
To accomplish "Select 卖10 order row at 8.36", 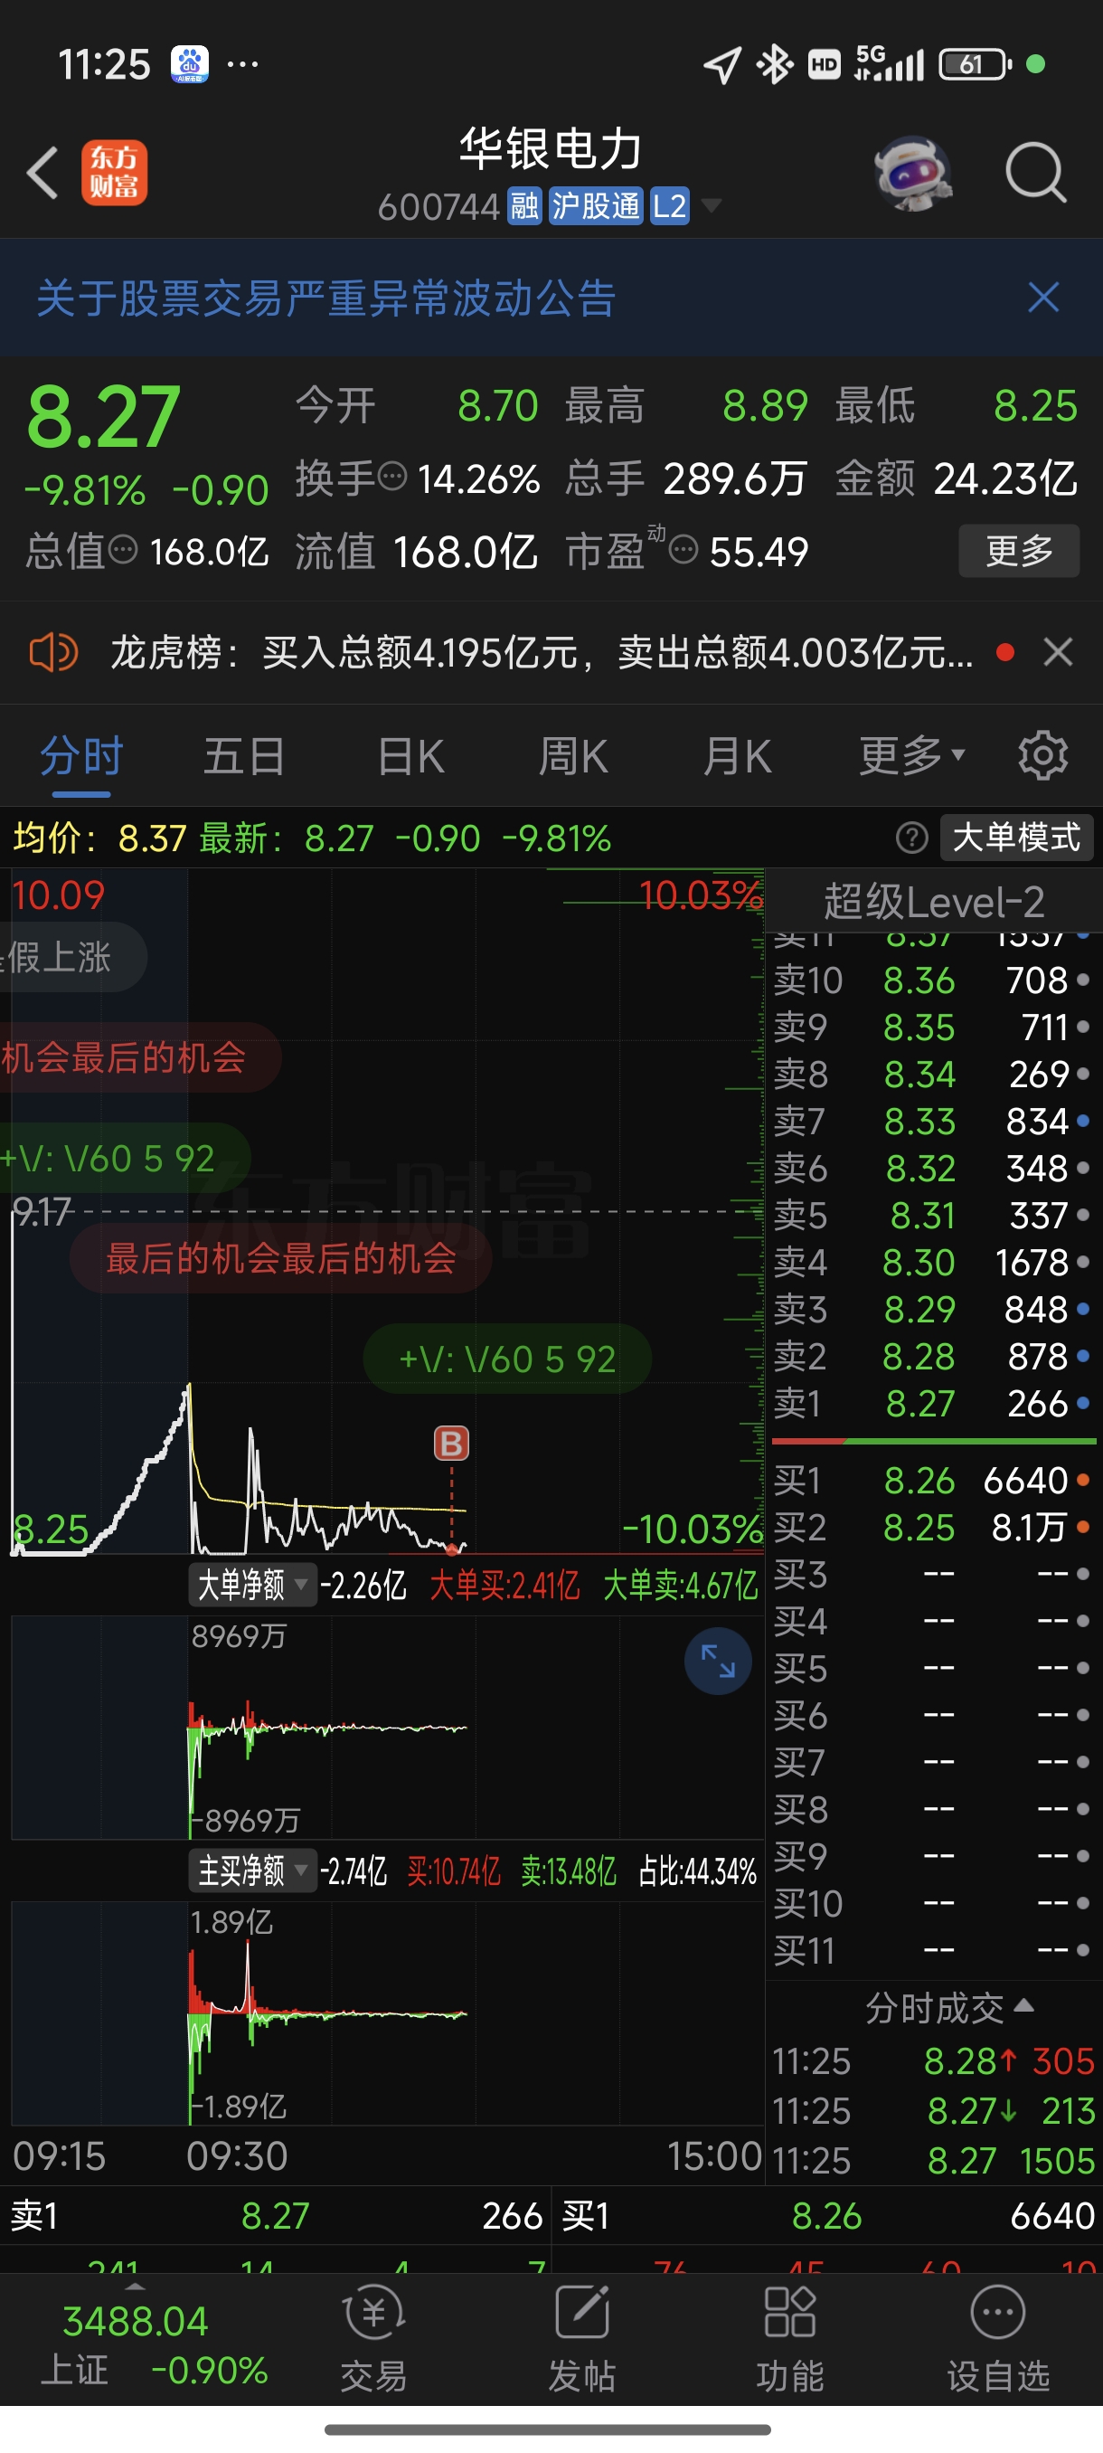I will point(933,980).
